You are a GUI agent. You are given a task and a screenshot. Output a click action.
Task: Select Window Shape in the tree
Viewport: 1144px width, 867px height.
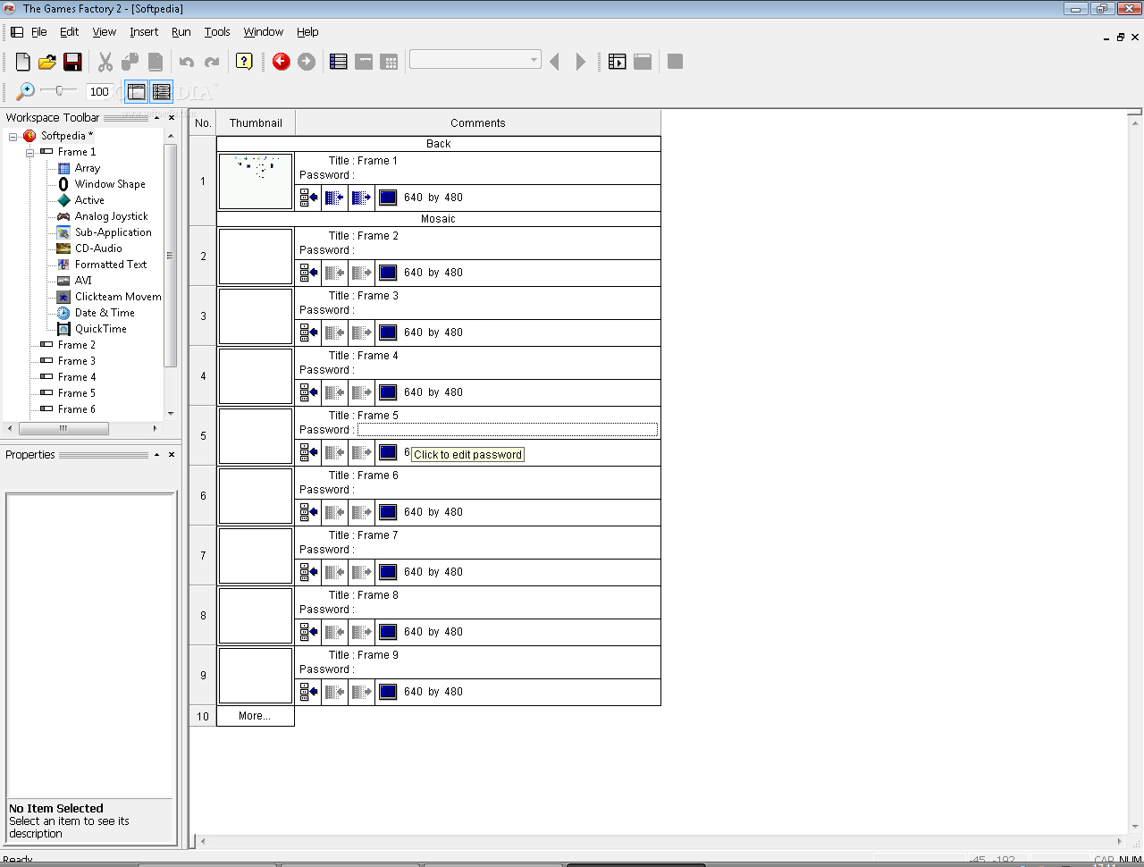click(x=110, y=184)
